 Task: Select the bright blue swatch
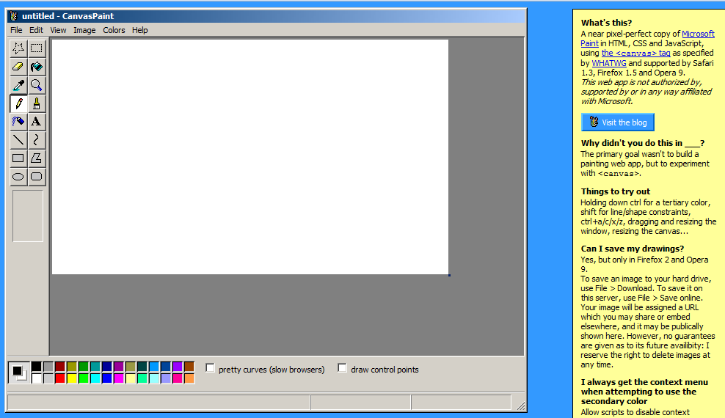[107, 378]
